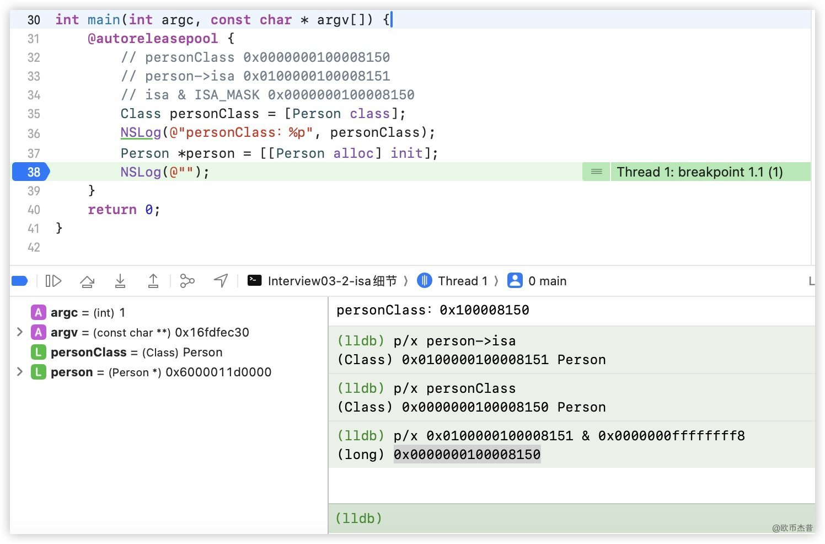Select the 0 main stack frame
The width and height of the screenshot is (825, 544).
click(537, 281)
